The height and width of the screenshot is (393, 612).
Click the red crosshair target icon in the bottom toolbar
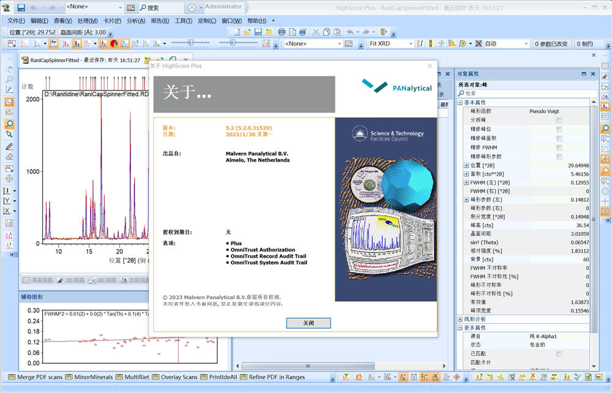457,377
